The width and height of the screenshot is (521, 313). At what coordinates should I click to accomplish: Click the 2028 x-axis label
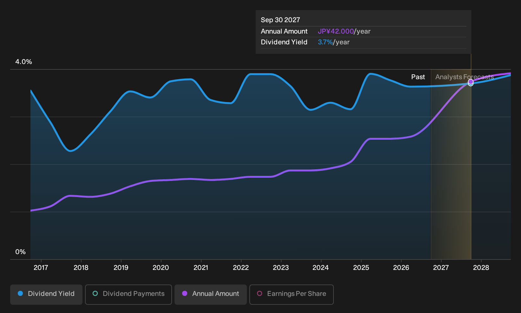[481, 268]
